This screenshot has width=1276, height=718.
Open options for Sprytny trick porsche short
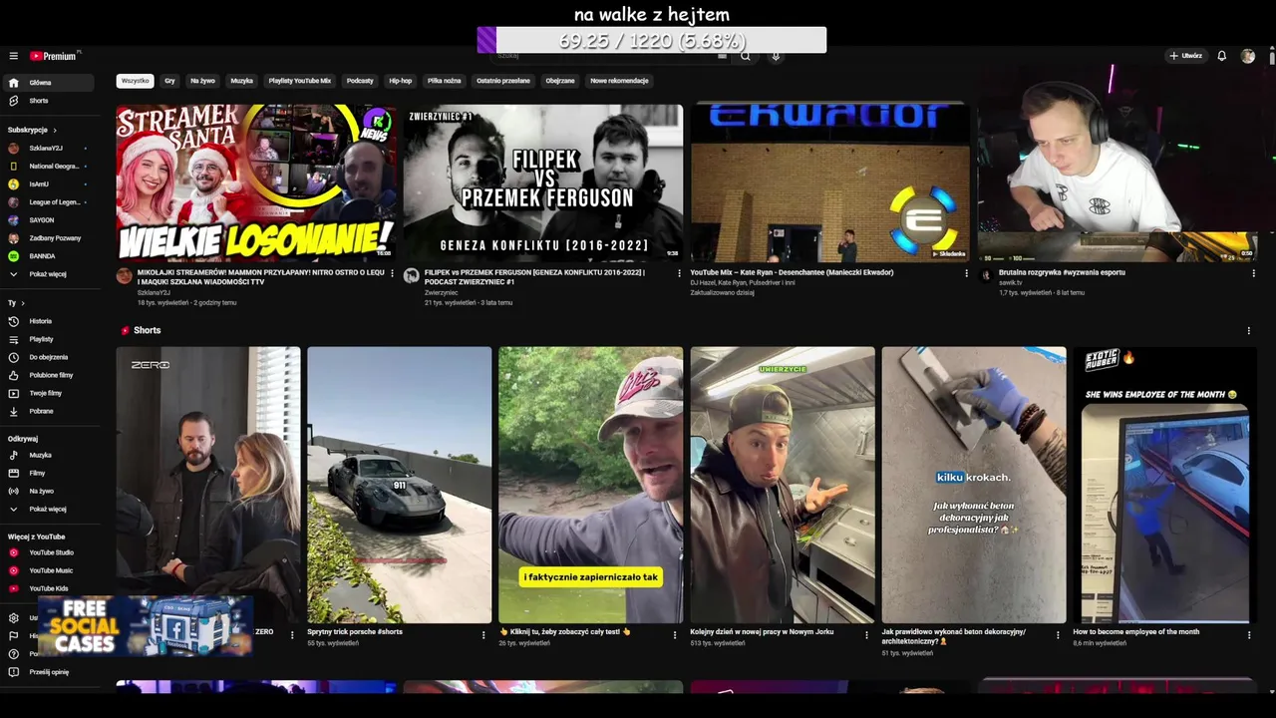pos(483,634)
